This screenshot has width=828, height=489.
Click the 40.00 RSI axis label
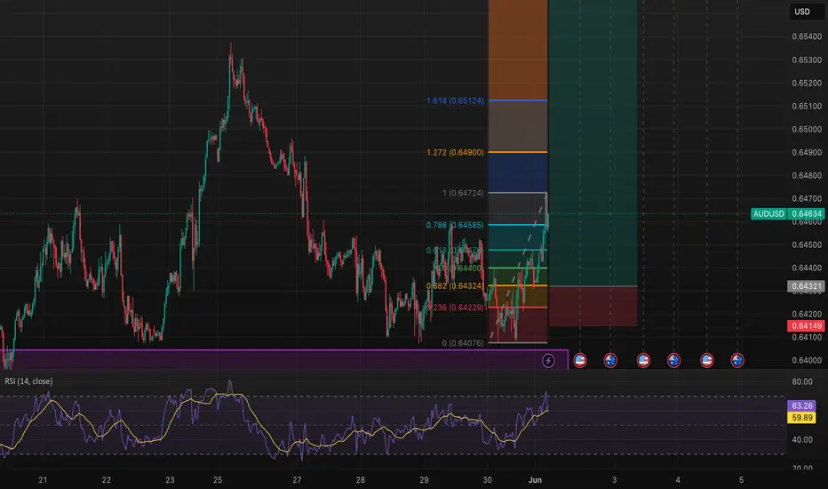pyautogui.click(x=802, y=440)
